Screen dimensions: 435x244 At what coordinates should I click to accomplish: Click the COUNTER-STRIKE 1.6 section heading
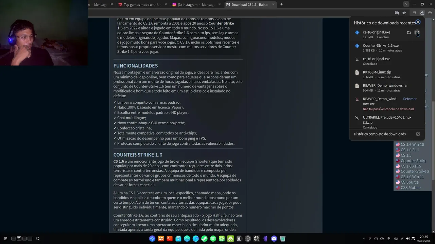point(138,155)
